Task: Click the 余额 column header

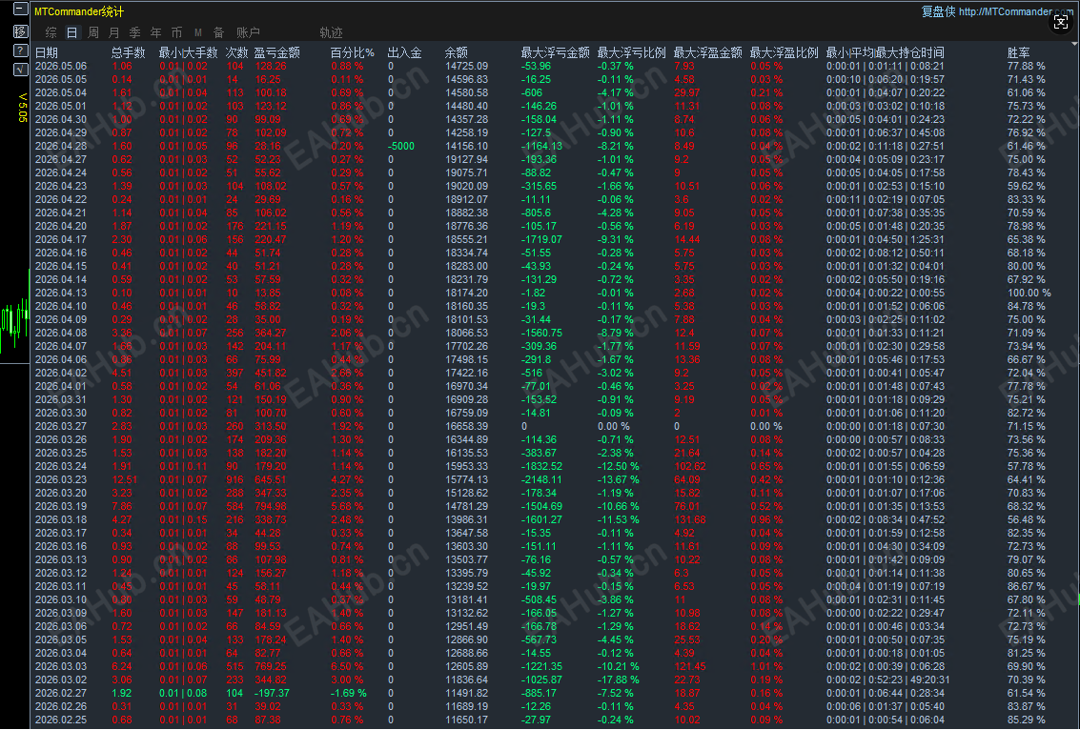Action: [456, 52]
